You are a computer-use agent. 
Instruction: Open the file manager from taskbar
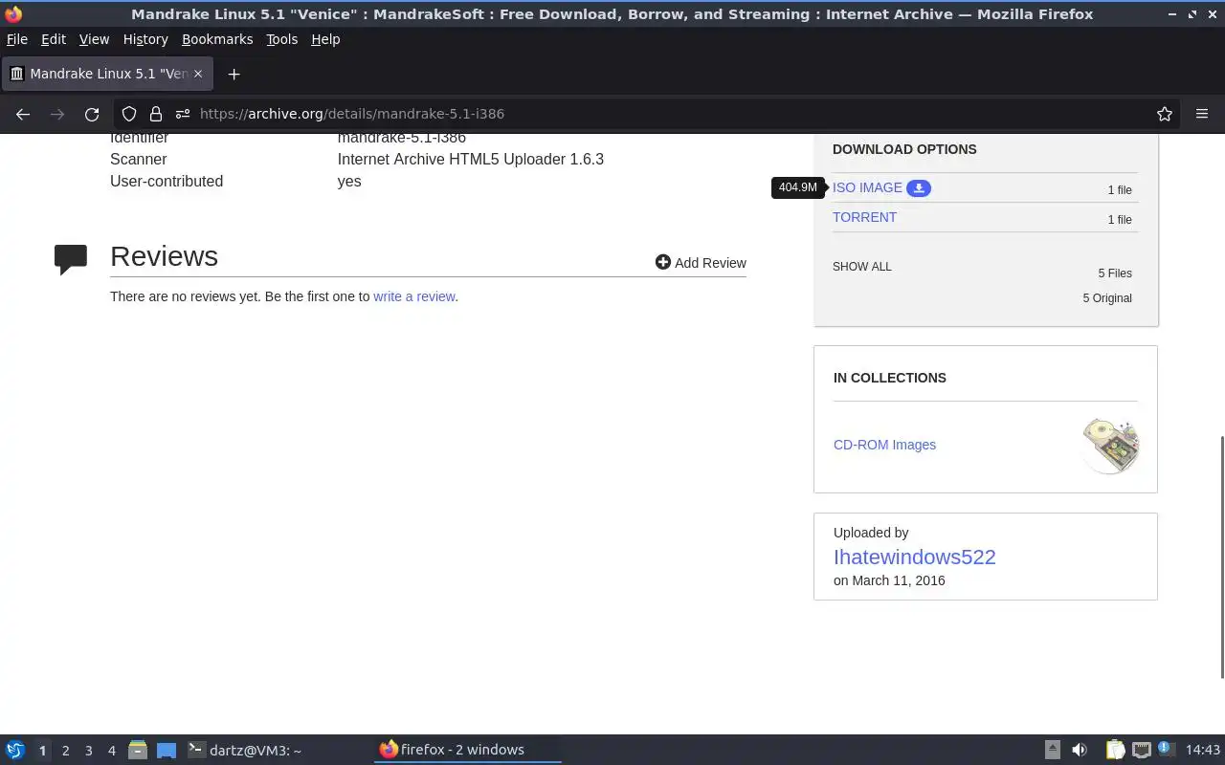click(x=137, y=750)
